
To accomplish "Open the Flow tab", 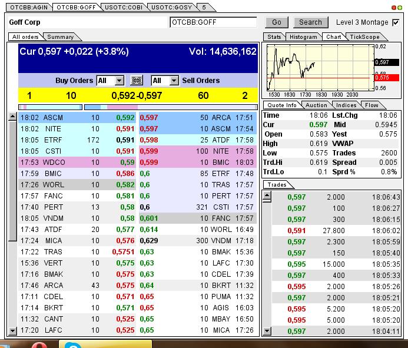I will click(371, 105).
